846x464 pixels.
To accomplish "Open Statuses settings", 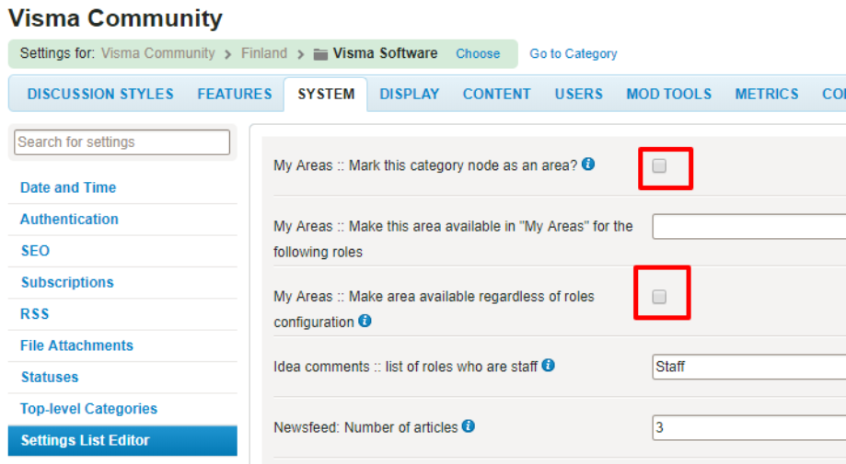I will click(50, 378).
